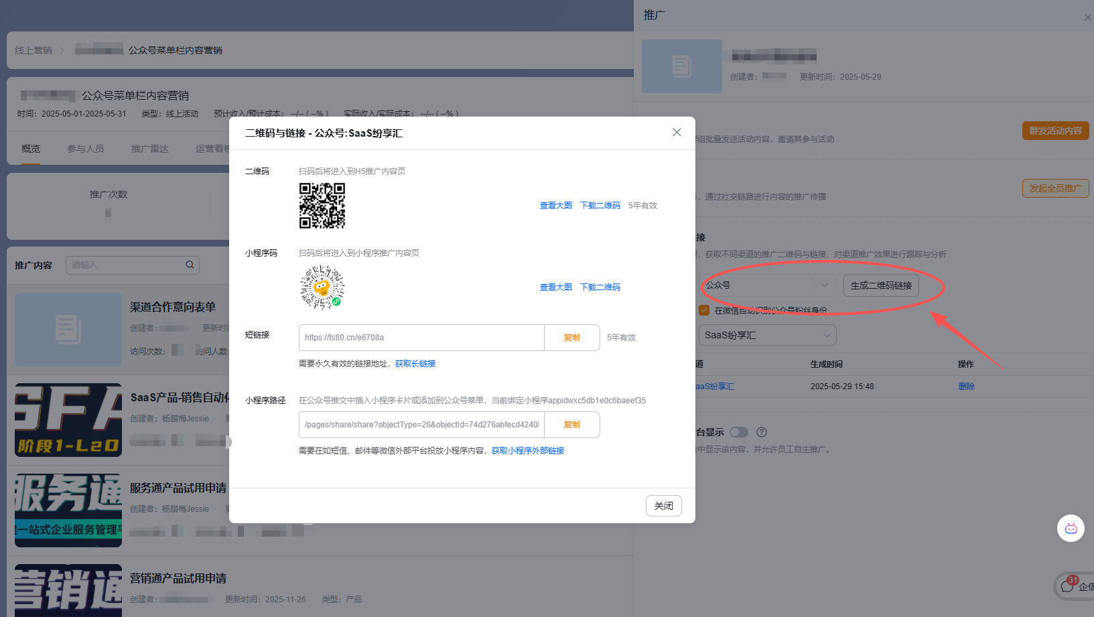
Task: Copy the short link
Action: click(572, 338)
